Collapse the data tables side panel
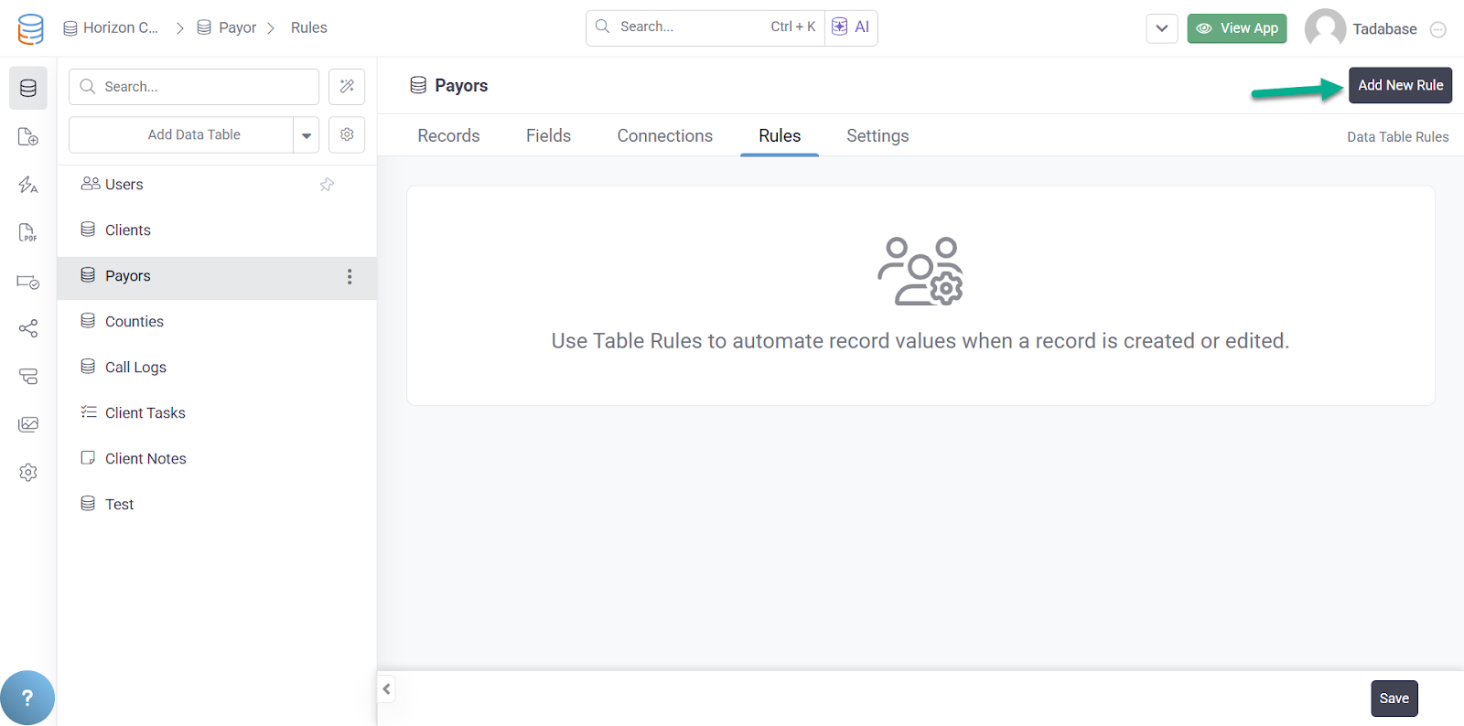This screenshot has height=726, width=1464. (387, 689)
